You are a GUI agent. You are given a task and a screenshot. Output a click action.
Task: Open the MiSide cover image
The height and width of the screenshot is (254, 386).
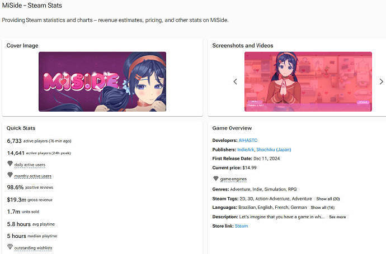(x=102, y=82)
